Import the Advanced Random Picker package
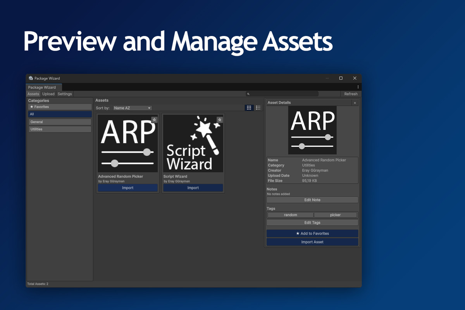 coord(127,188)
